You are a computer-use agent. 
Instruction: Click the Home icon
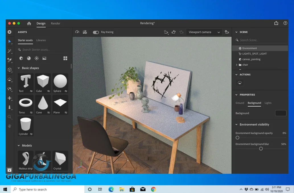point(29,23)
